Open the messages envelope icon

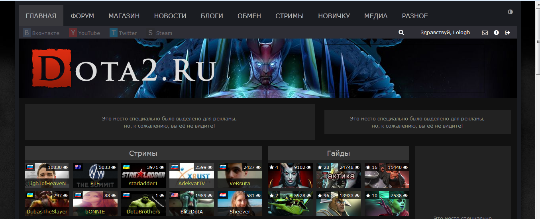[x=485, y=33]
